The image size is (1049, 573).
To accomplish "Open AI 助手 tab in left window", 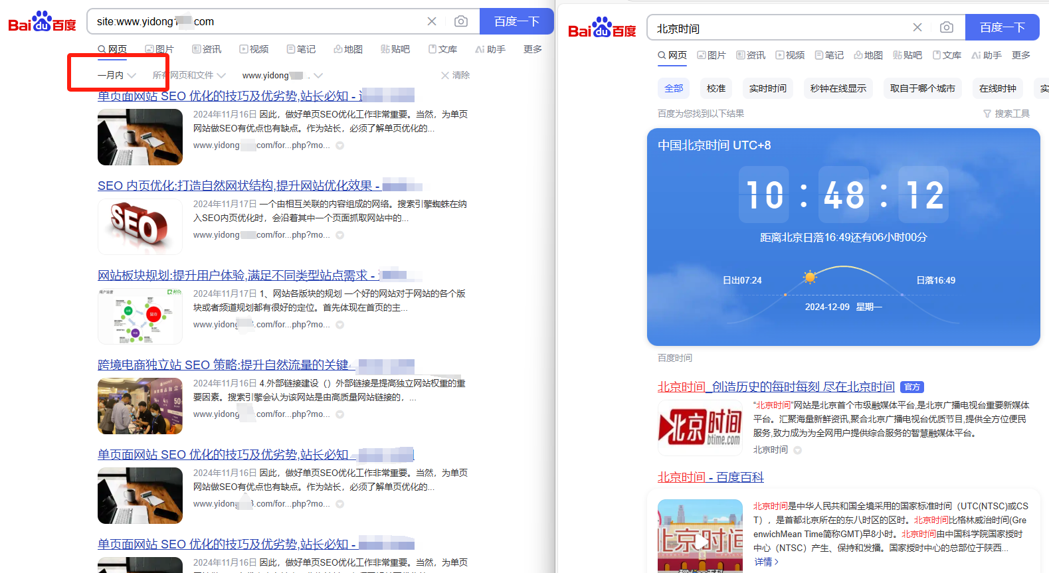I will click(x=490, y=49).
